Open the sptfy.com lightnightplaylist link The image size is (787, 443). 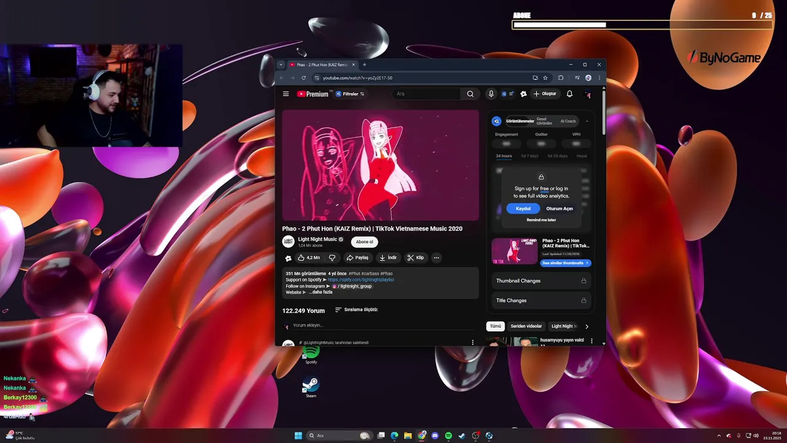(361, 279)
